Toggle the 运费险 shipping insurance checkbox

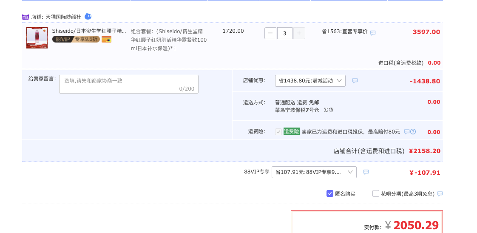[x=278, y=132]
